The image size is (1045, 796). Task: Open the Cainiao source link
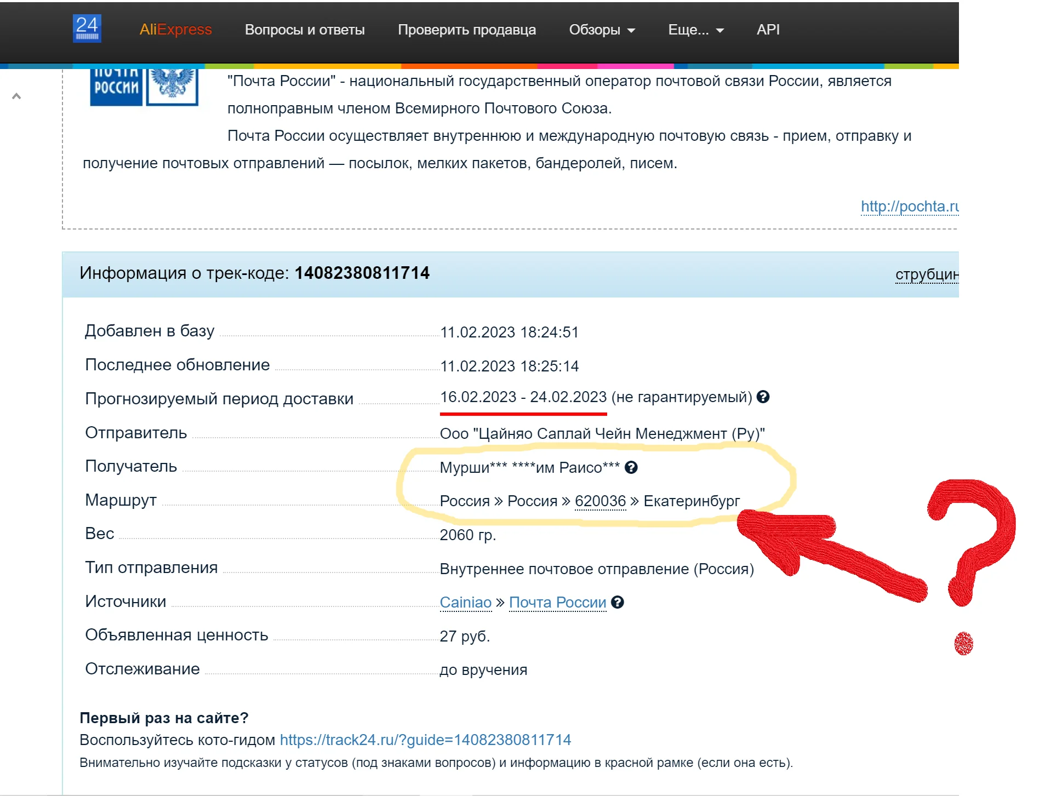pyautogui.click(x=466, y=602)
